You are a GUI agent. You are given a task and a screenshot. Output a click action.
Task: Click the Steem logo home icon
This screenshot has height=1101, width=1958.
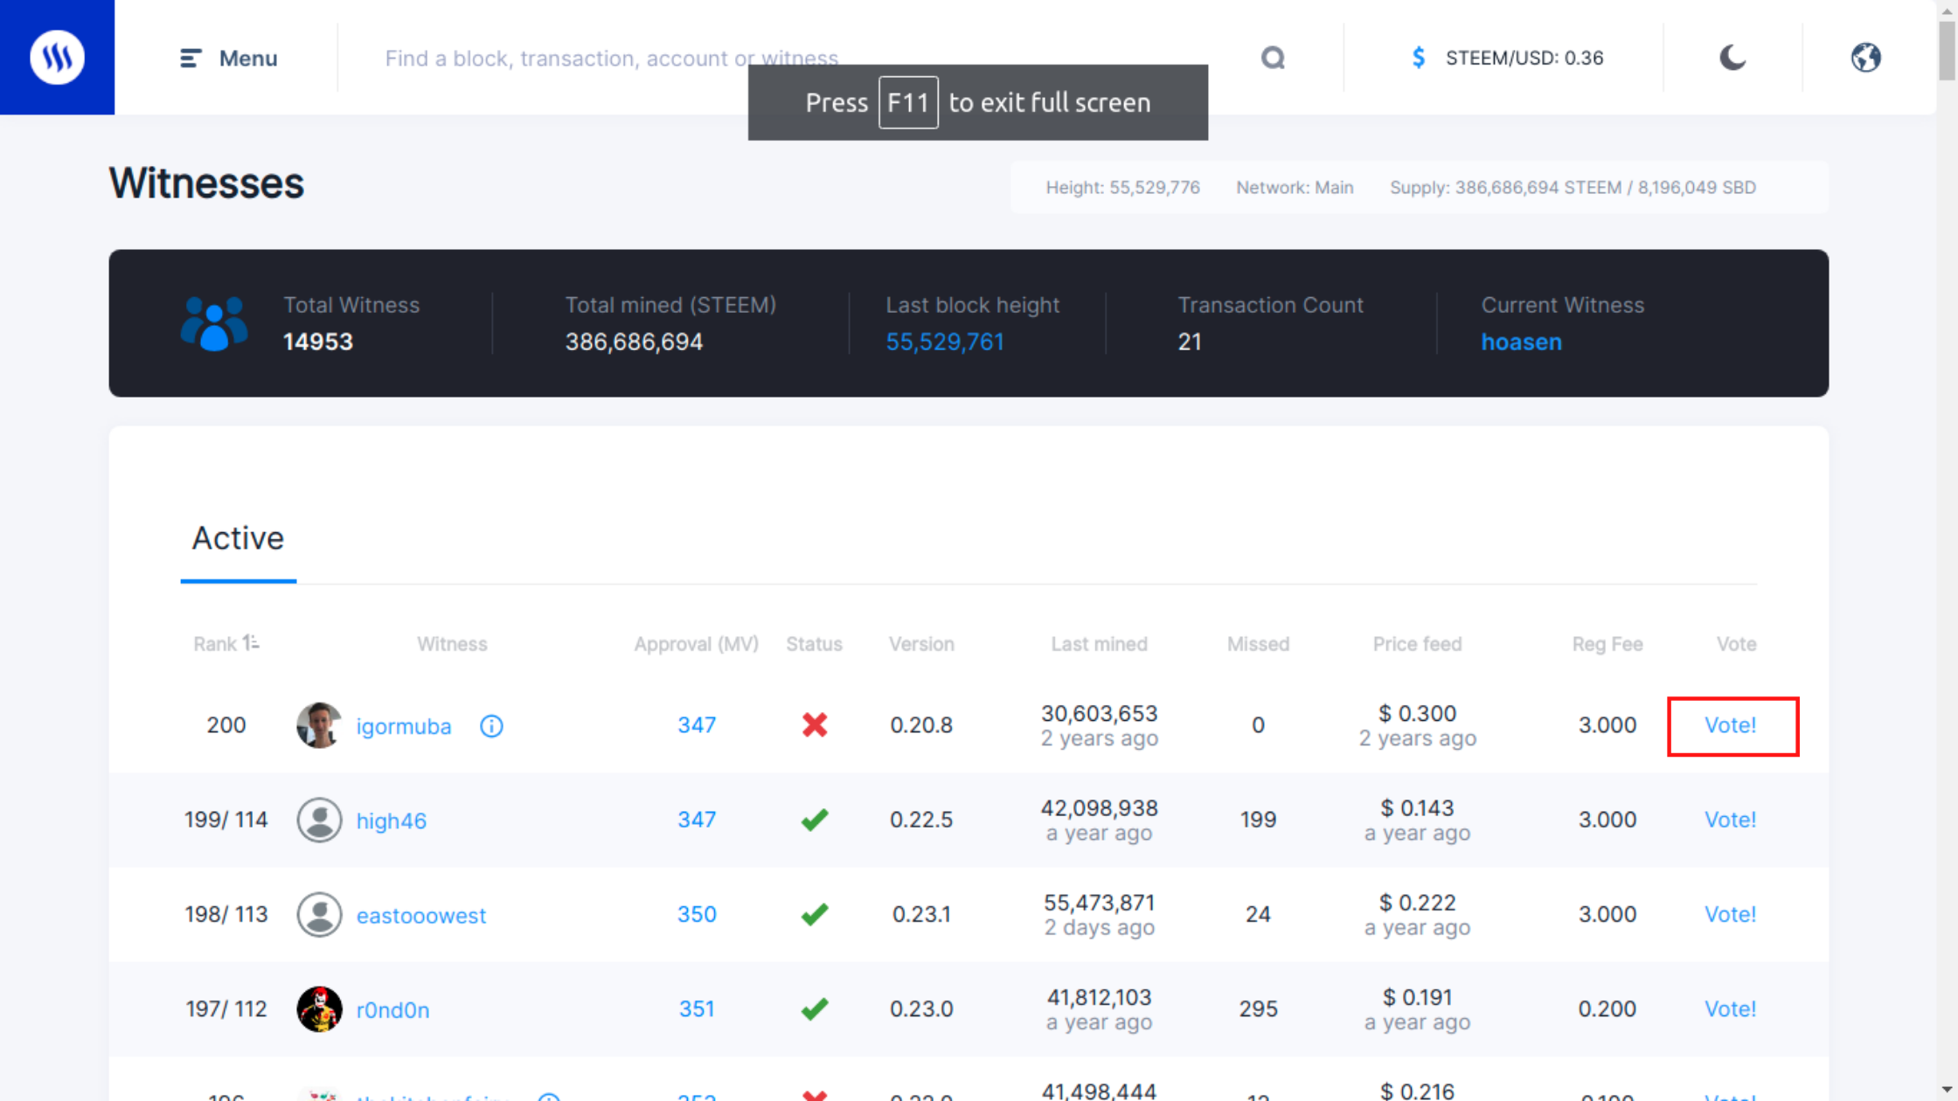[x=57, y=57]
